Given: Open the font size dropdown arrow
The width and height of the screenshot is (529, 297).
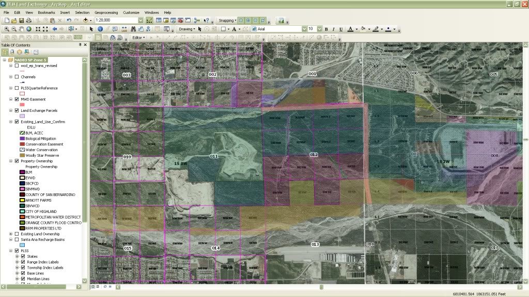Looking at the screenshot, I should 319,29.
